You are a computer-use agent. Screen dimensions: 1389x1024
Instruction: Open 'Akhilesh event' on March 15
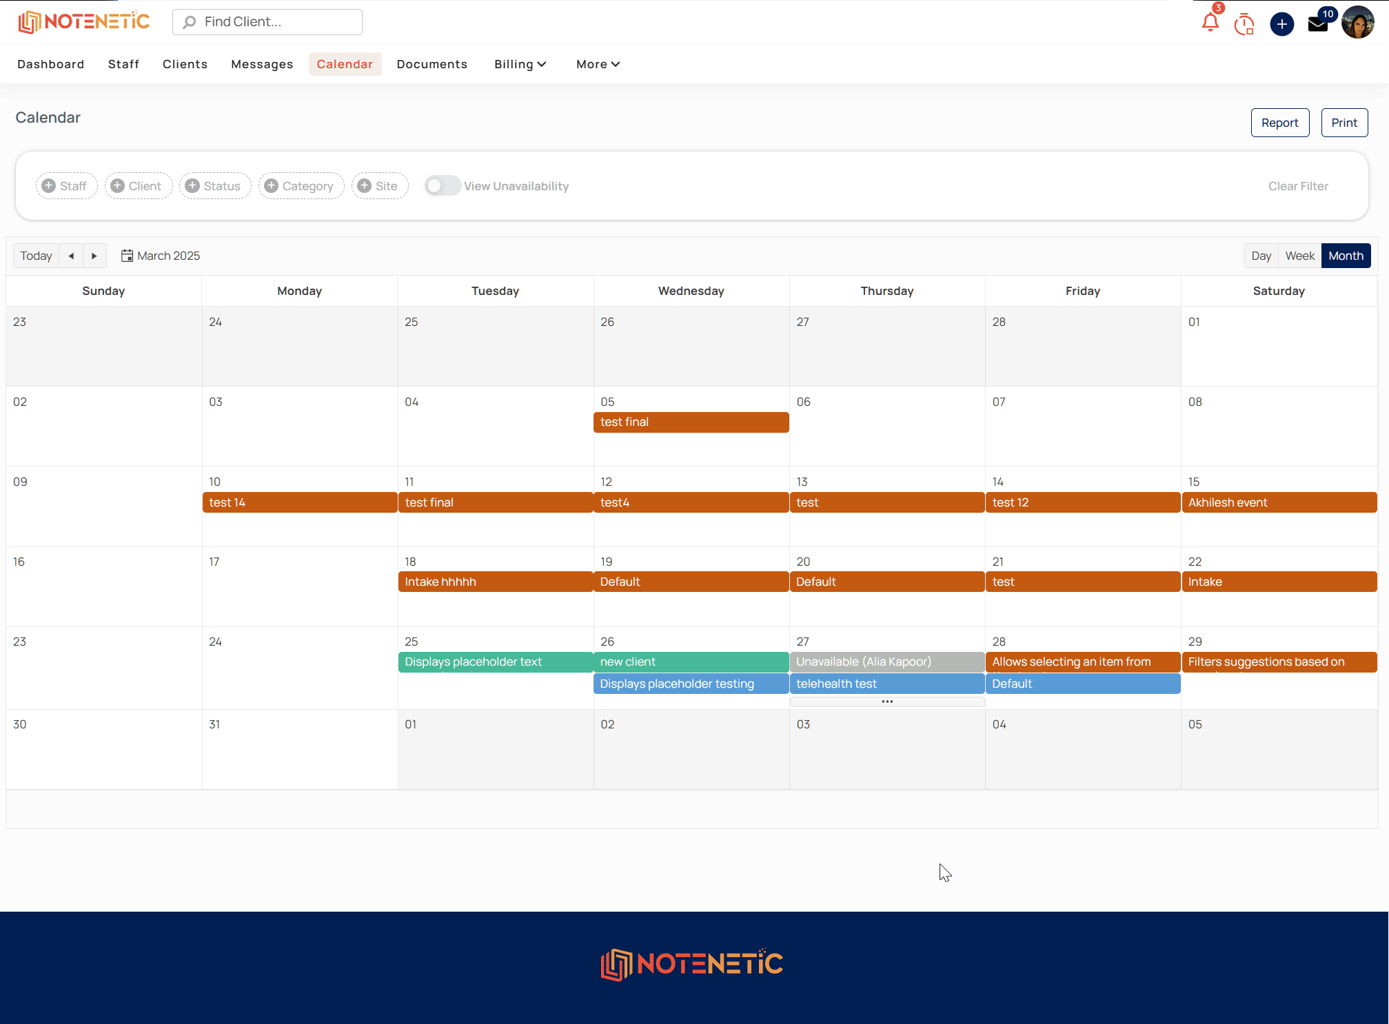click(1279, 502)
